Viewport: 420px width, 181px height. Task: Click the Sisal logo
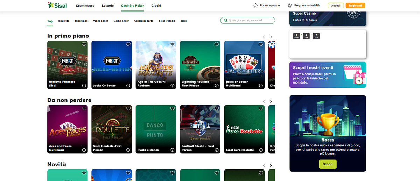[x=57, y=5]
